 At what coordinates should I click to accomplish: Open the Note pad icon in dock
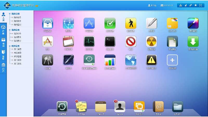click(101, 107)
